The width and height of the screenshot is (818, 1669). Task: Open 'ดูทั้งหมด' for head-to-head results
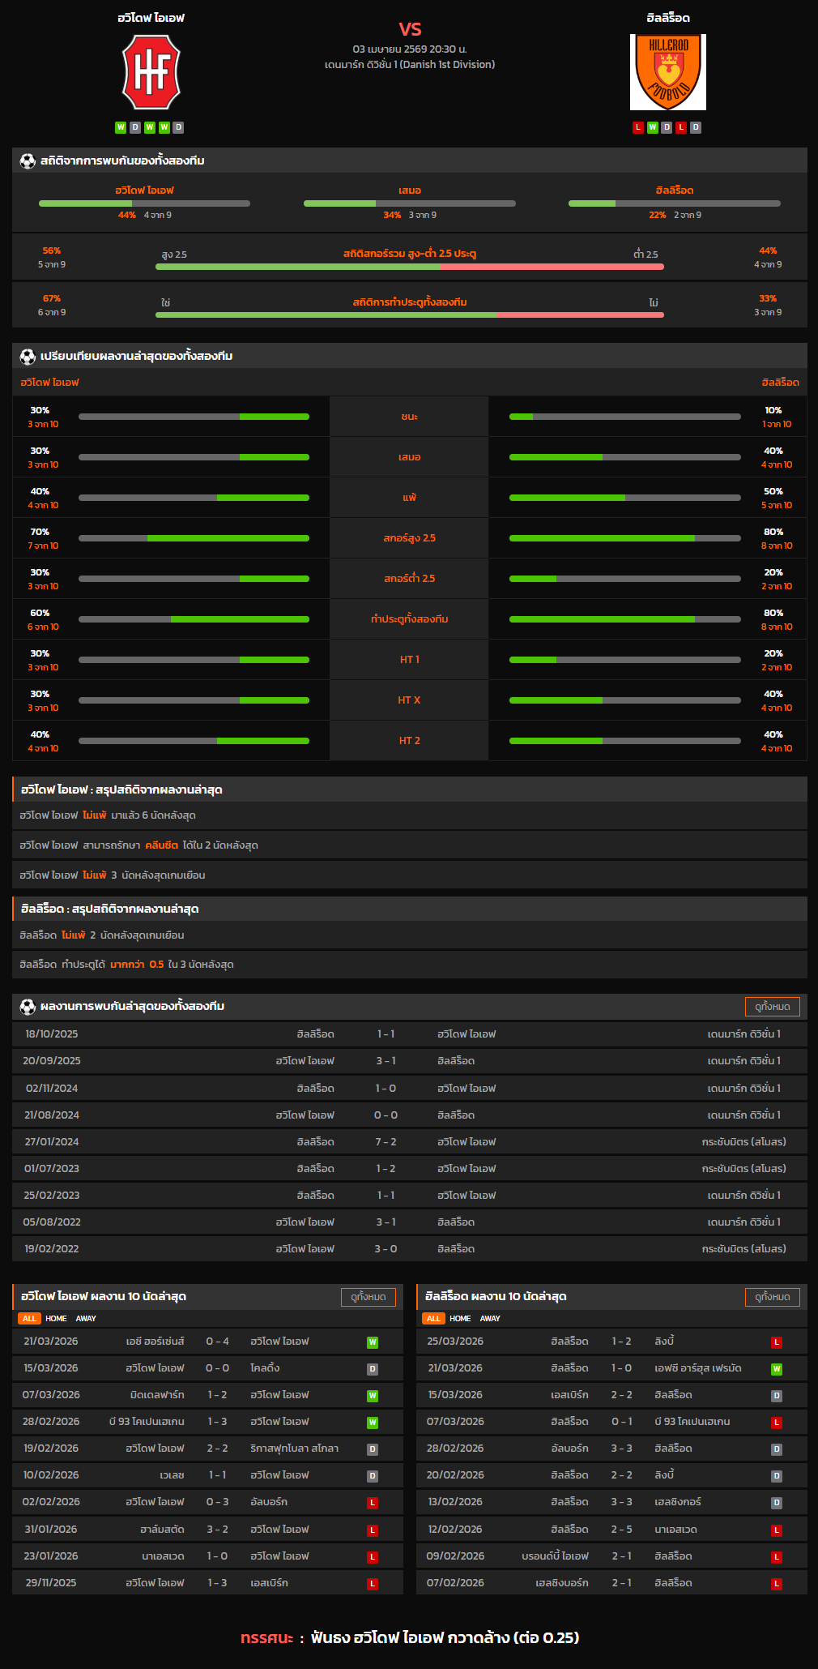772,1006
